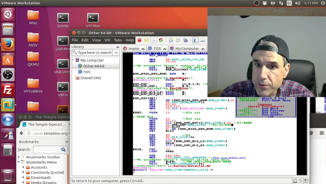
Task: Click the Library search field
Action: [x=92, y=53]
